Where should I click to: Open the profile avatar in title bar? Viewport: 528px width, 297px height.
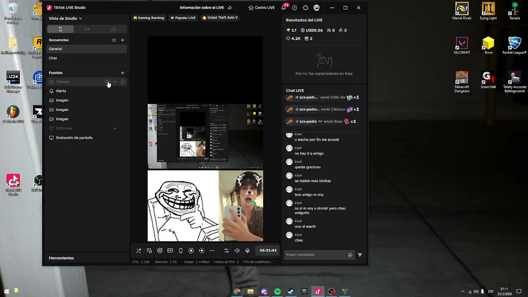point(316,7)
